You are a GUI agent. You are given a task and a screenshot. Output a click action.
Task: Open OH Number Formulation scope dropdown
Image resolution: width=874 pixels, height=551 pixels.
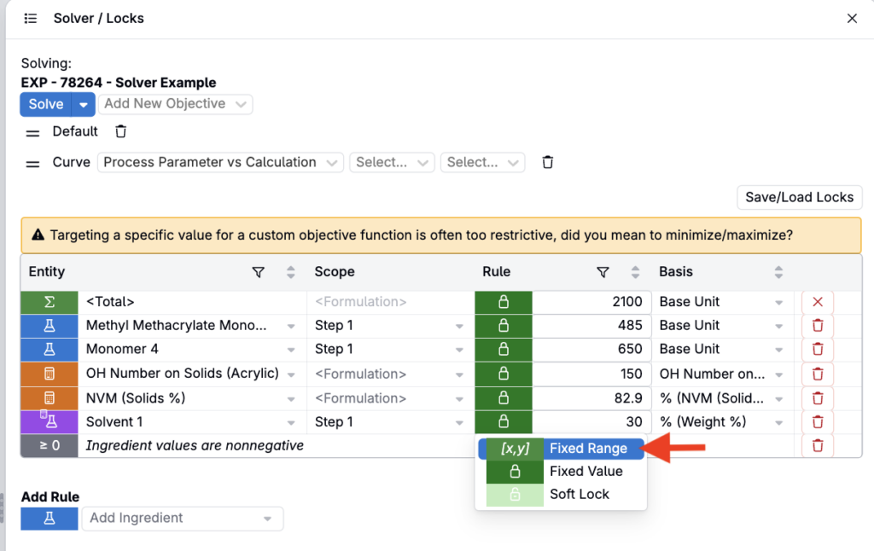tap(459, 374)
